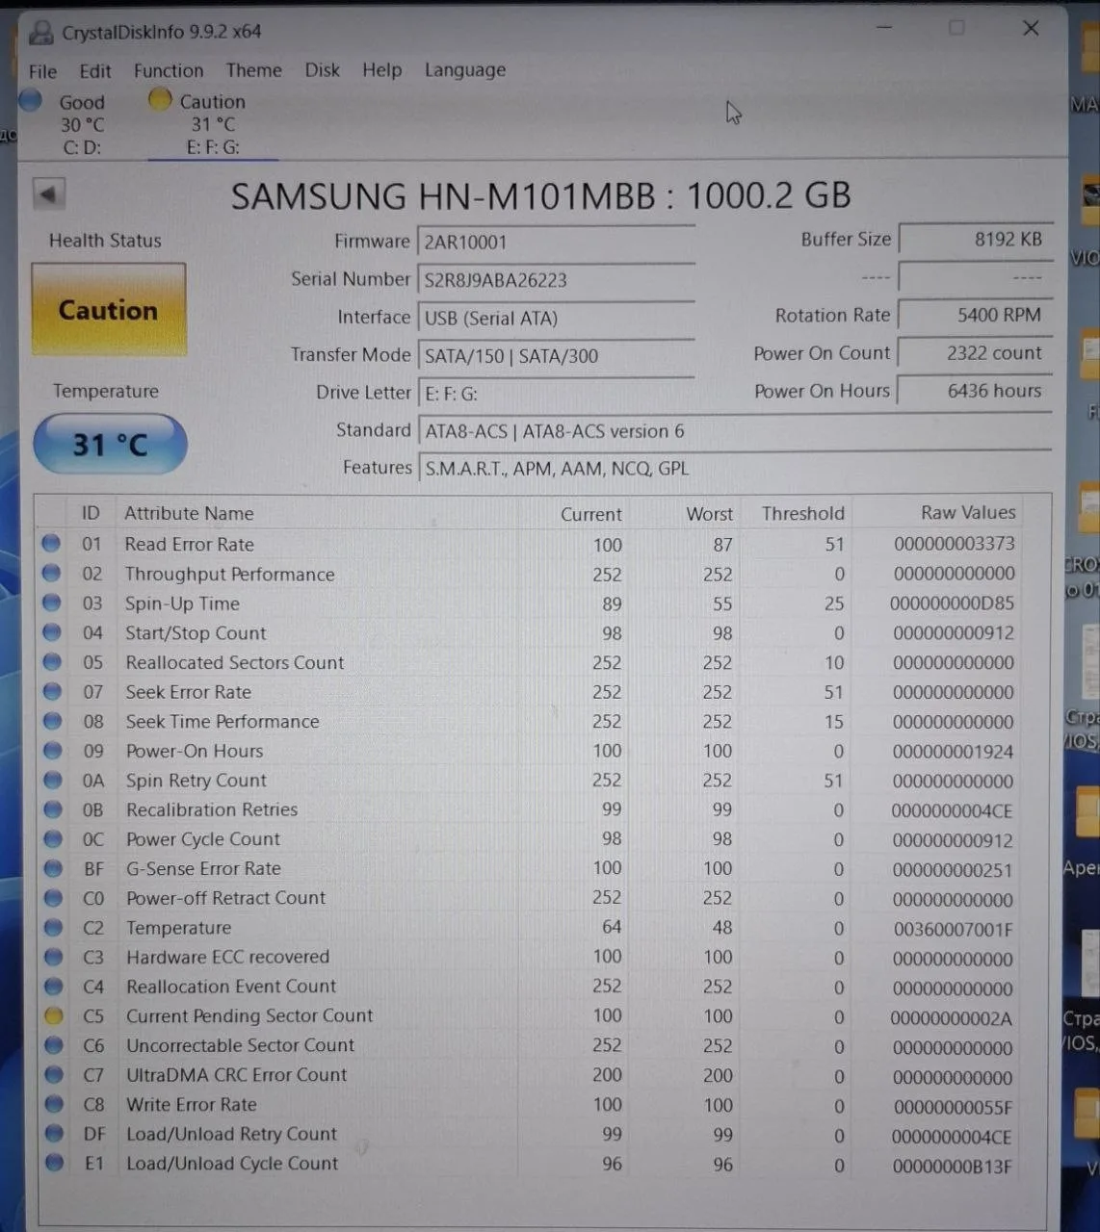Click the Interface field USB (Serial ATA)

[556, 318]
